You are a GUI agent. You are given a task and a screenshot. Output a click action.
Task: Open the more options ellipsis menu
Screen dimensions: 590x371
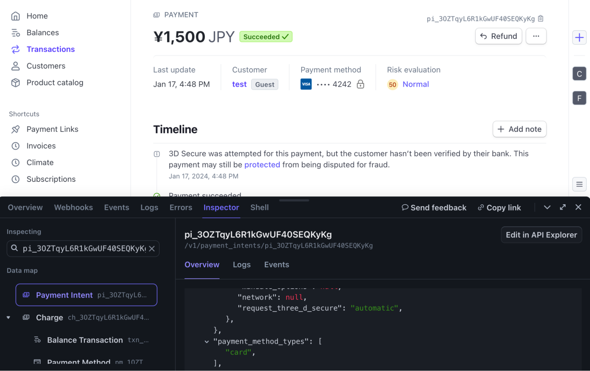click(x=536, y=36)
